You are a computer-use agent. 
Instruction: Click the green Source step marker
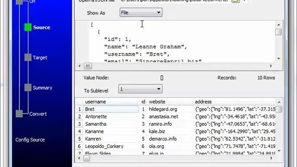(28, 27)
